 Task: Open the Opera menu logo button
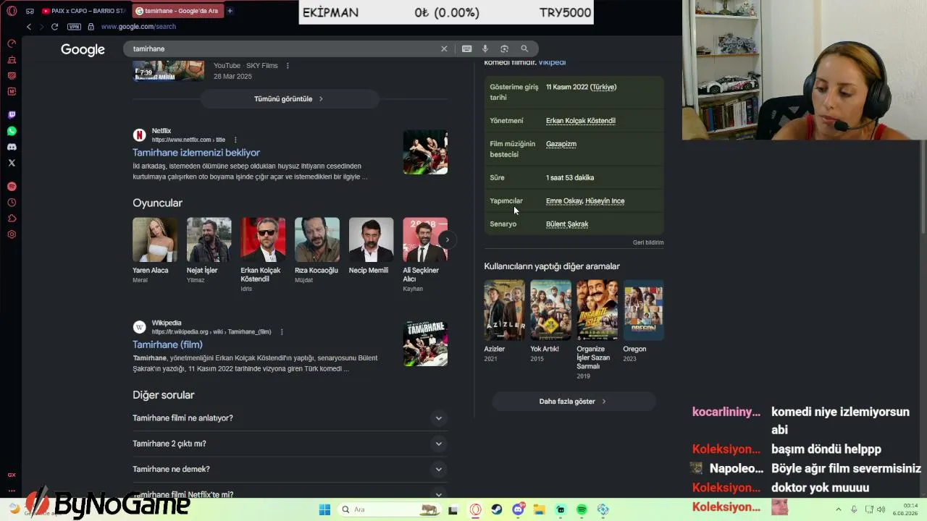click(x=12, y=11)
